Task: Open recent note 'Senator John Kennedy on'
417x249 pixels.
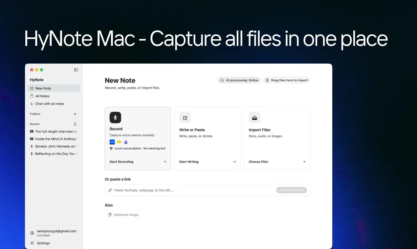Action: (54, 146)
